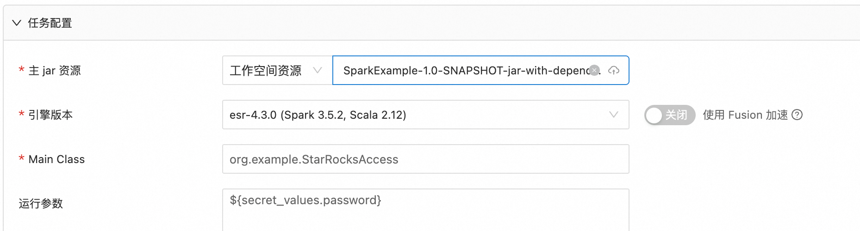Click the white knob of Fusion switch
860x231 pixels.
pos(654,115)
